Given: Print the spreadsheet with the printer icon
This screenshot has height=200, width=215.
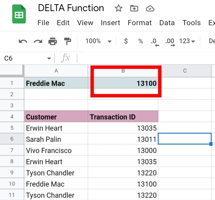Looking at the screenshot, I should (53, 41).
